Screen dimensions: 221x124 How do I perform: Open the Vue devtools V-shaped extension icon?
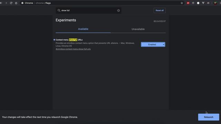(203, 3)
